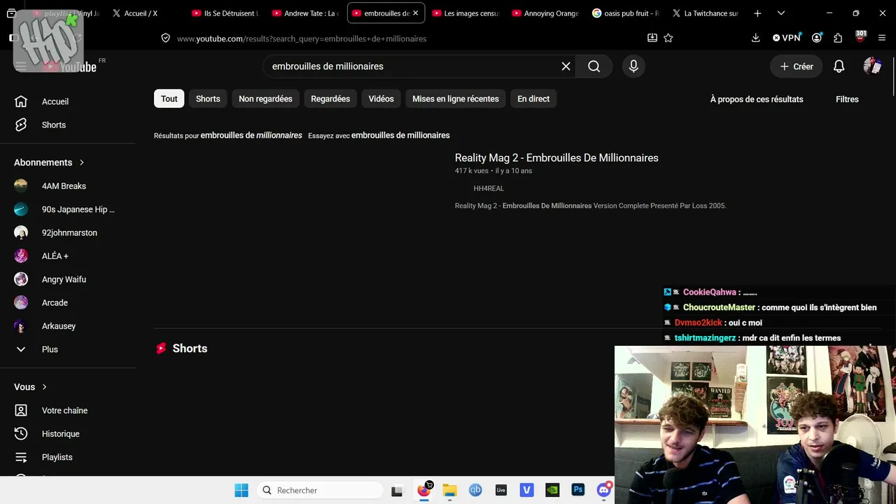Open the browser downloads panel

tap(755, 38)
